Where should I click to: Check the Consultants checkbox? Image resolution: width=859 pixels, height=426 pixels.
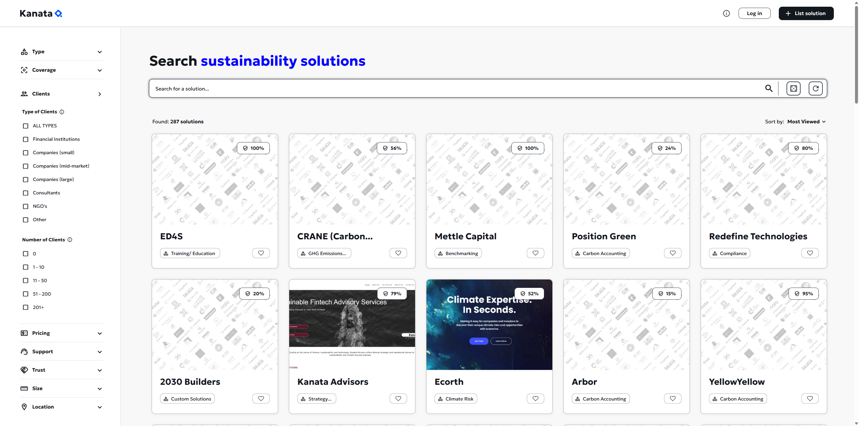point(26,193)
